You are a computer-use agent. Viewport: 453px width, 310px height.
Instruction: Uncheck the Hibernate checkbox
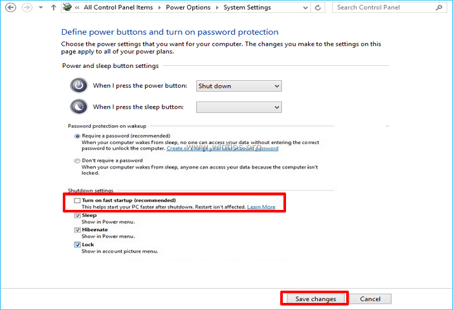77,230
